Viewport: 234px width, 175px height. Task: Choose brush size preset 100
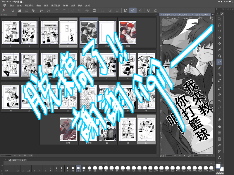(128, 169)
